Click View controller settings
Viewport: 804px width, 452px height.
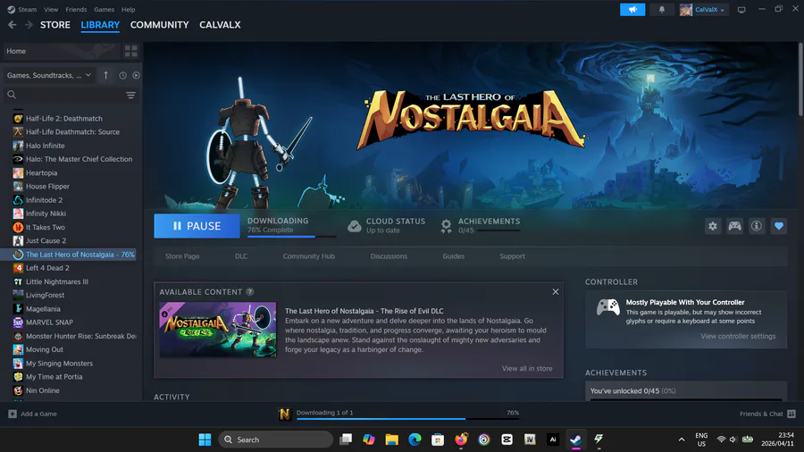[x=738, y=336]
